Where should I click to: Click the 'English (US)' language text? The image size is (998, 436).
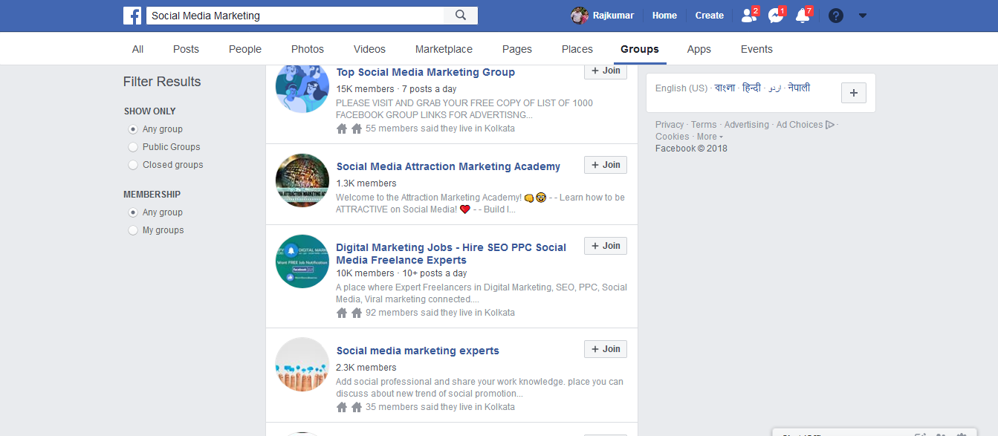pyautogui.click(x=681, y=88)
